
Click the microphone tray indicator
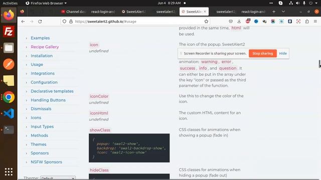click(304, 3)
